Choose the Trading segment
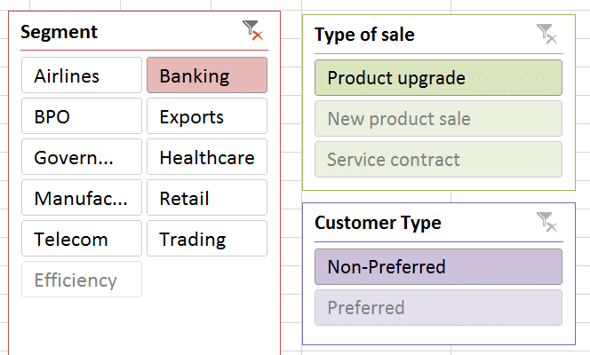Viewport: 590px width, 355px height. pos(207,240)
